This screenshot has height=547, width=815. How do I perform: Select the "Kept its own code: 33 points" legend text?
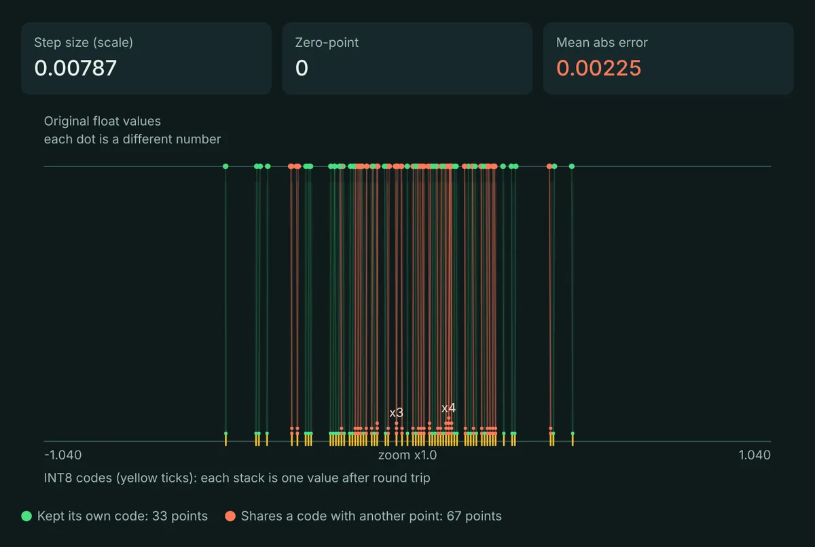point(123,516)
